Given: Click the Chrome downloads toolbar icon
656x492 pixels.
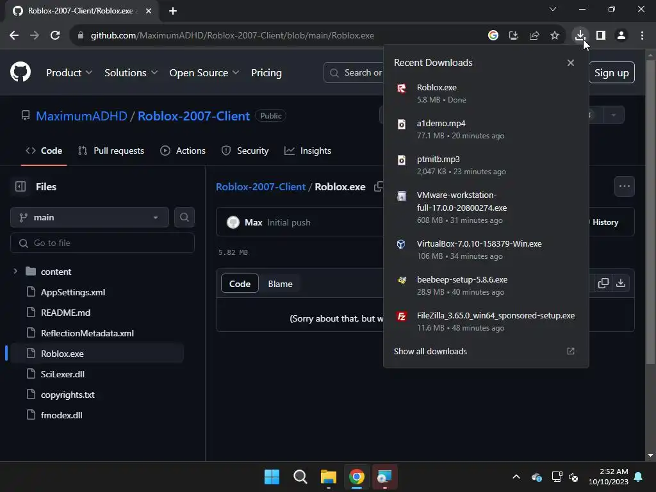Looking at the screenshot, I should click(580, 35).
